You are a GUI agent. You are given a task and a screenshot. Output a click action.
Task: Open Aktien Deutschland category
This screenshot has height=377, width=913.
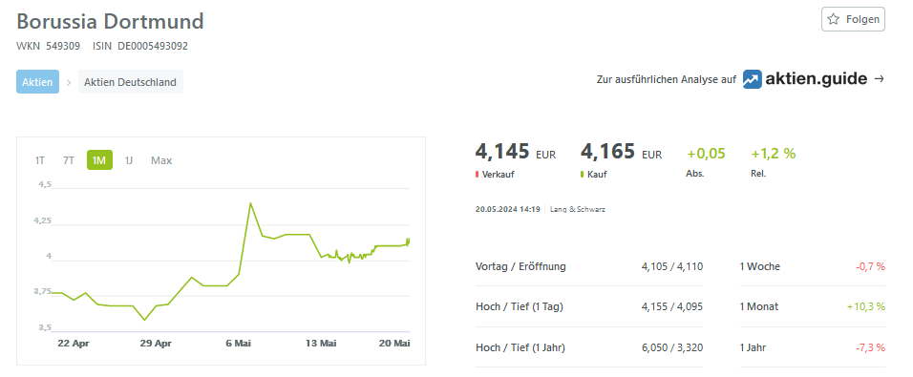pos(131,82)
